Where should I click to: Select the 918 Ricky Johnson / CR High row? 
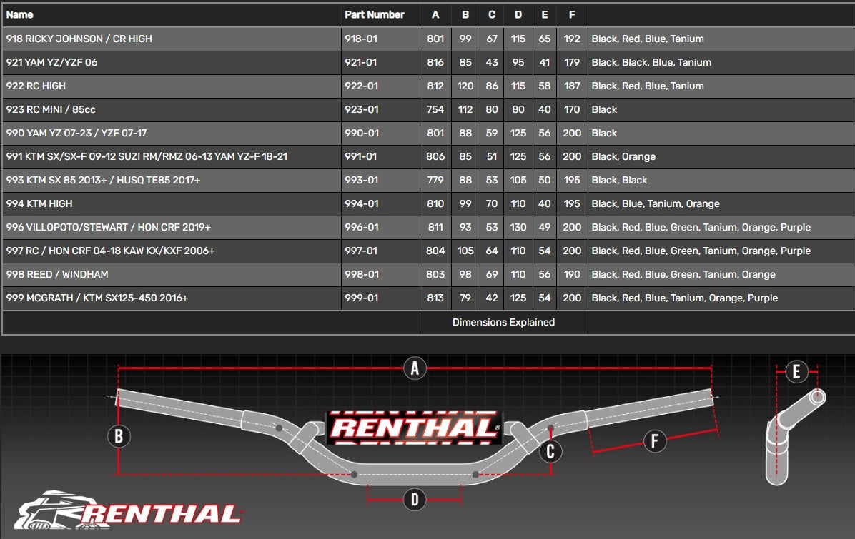coord(79,39)
